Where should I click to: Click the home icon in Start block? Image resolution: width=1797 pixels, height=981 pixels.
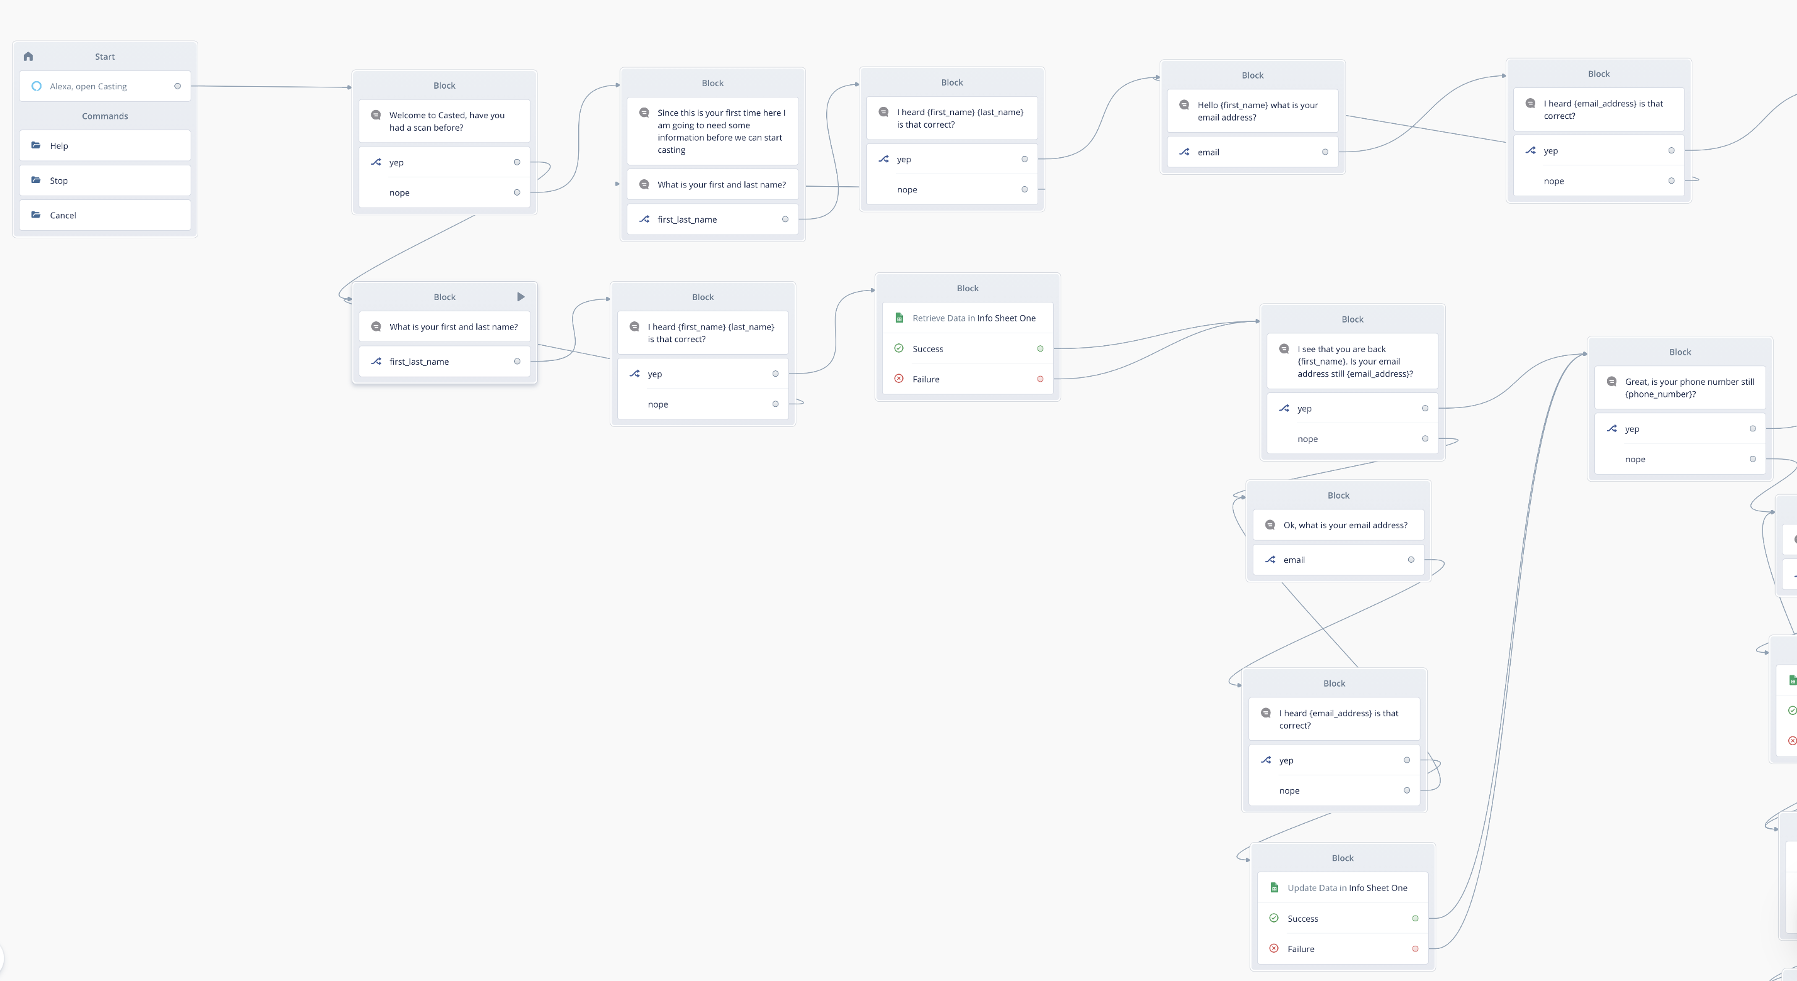pos(28,57)
